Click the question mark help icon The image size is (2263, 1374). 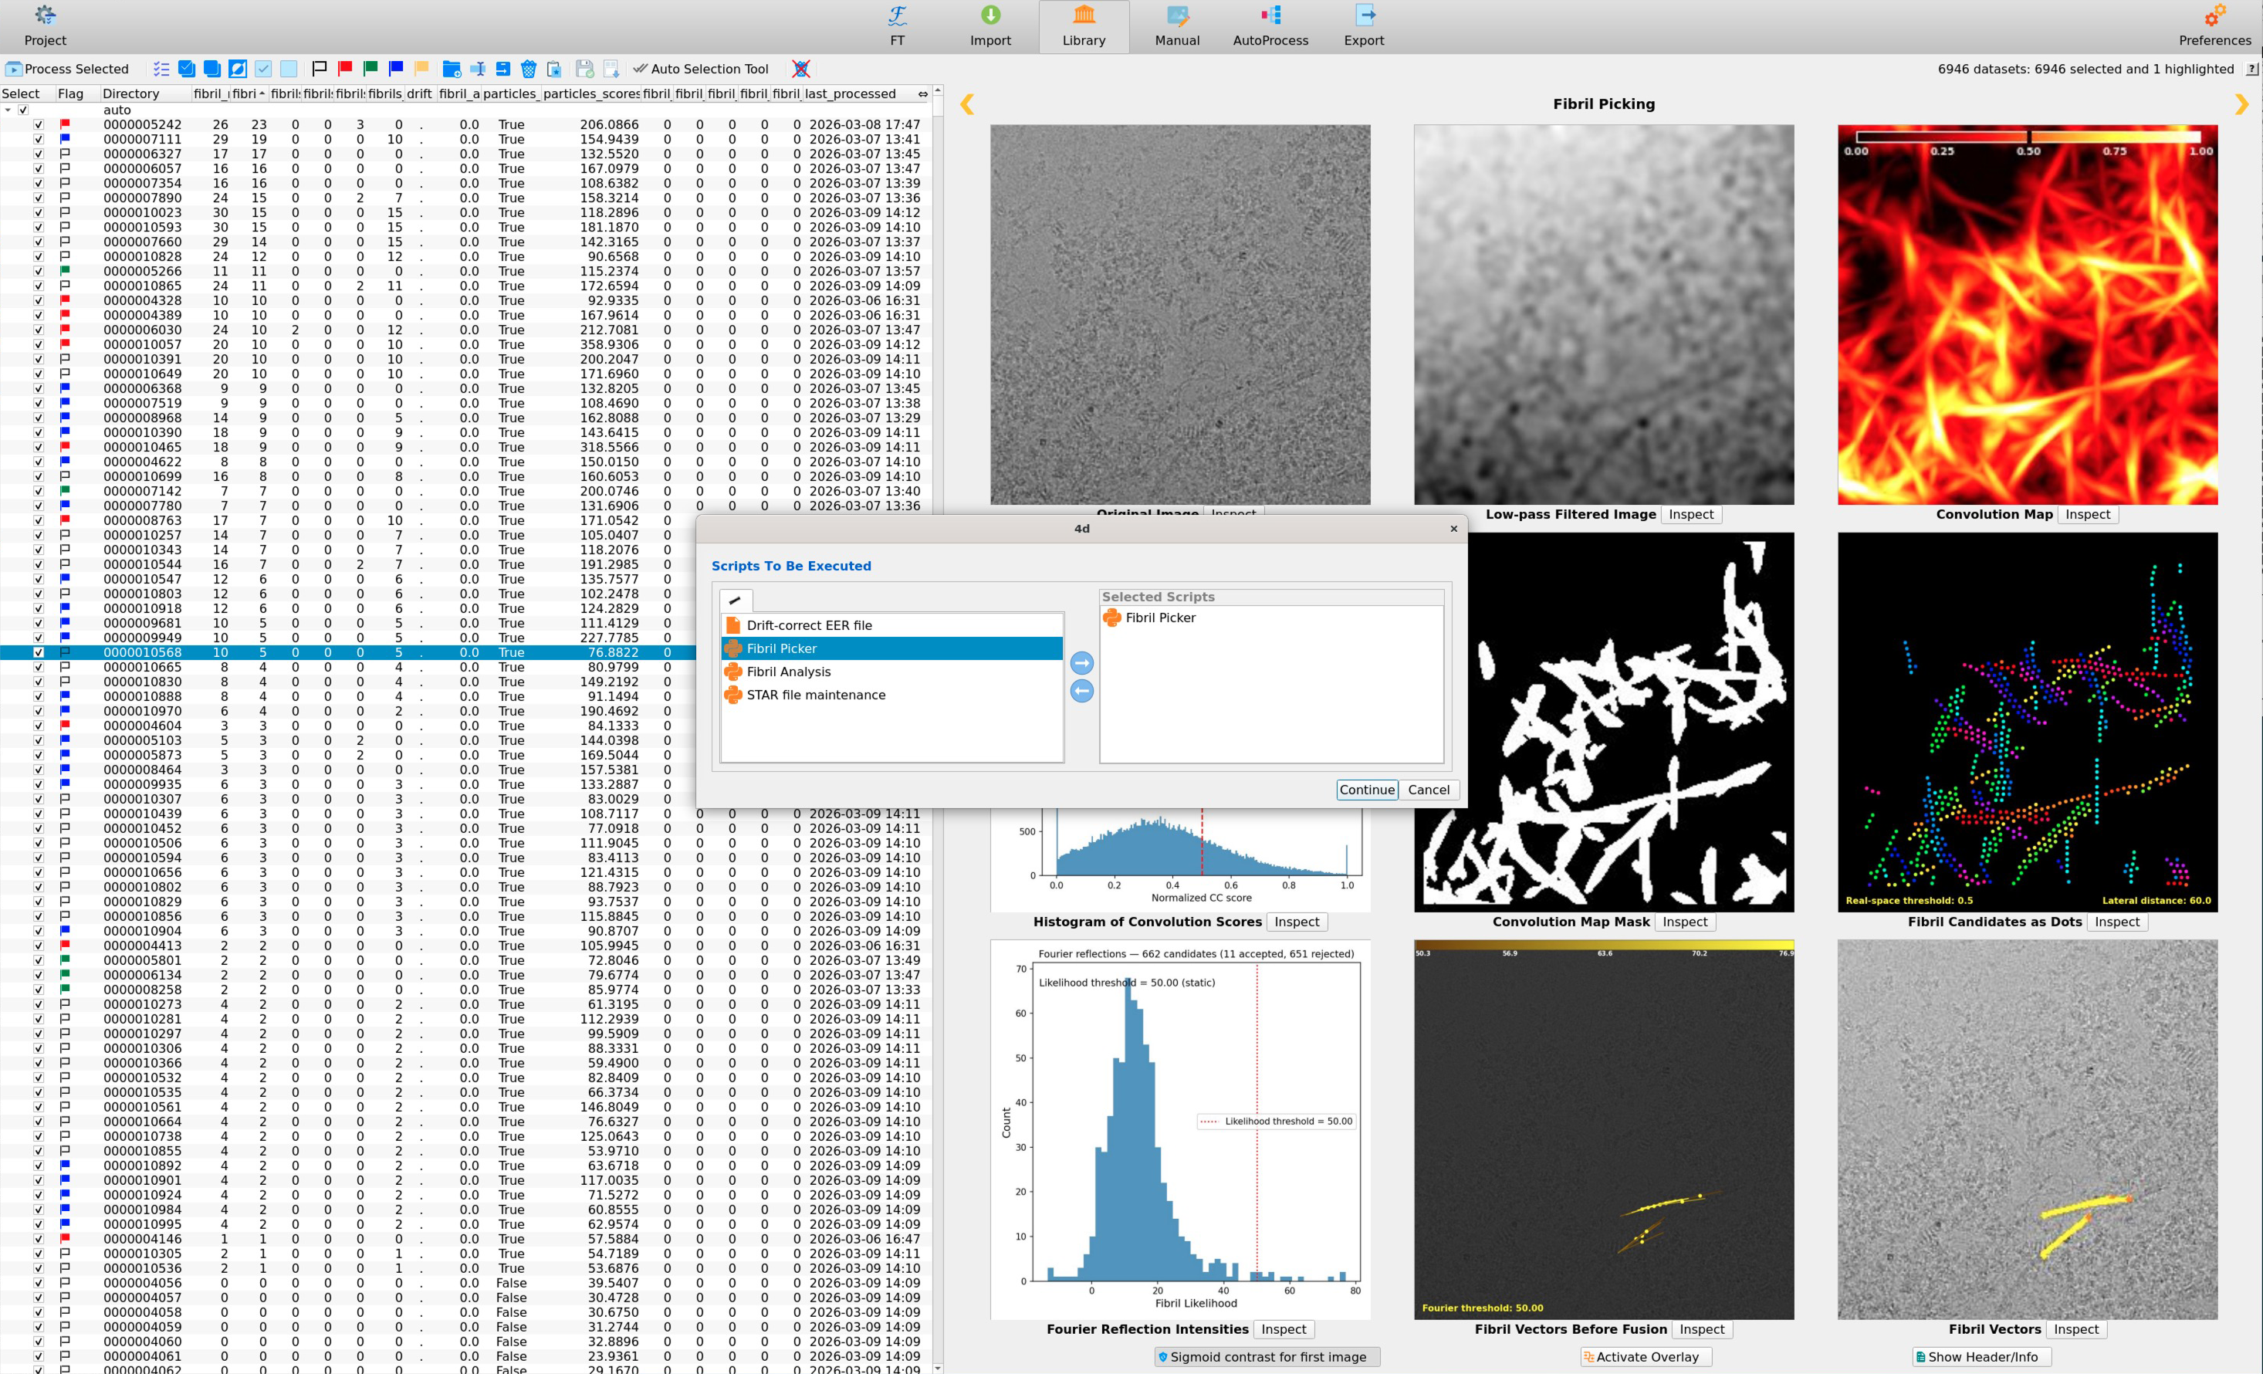pos(2251,69)
